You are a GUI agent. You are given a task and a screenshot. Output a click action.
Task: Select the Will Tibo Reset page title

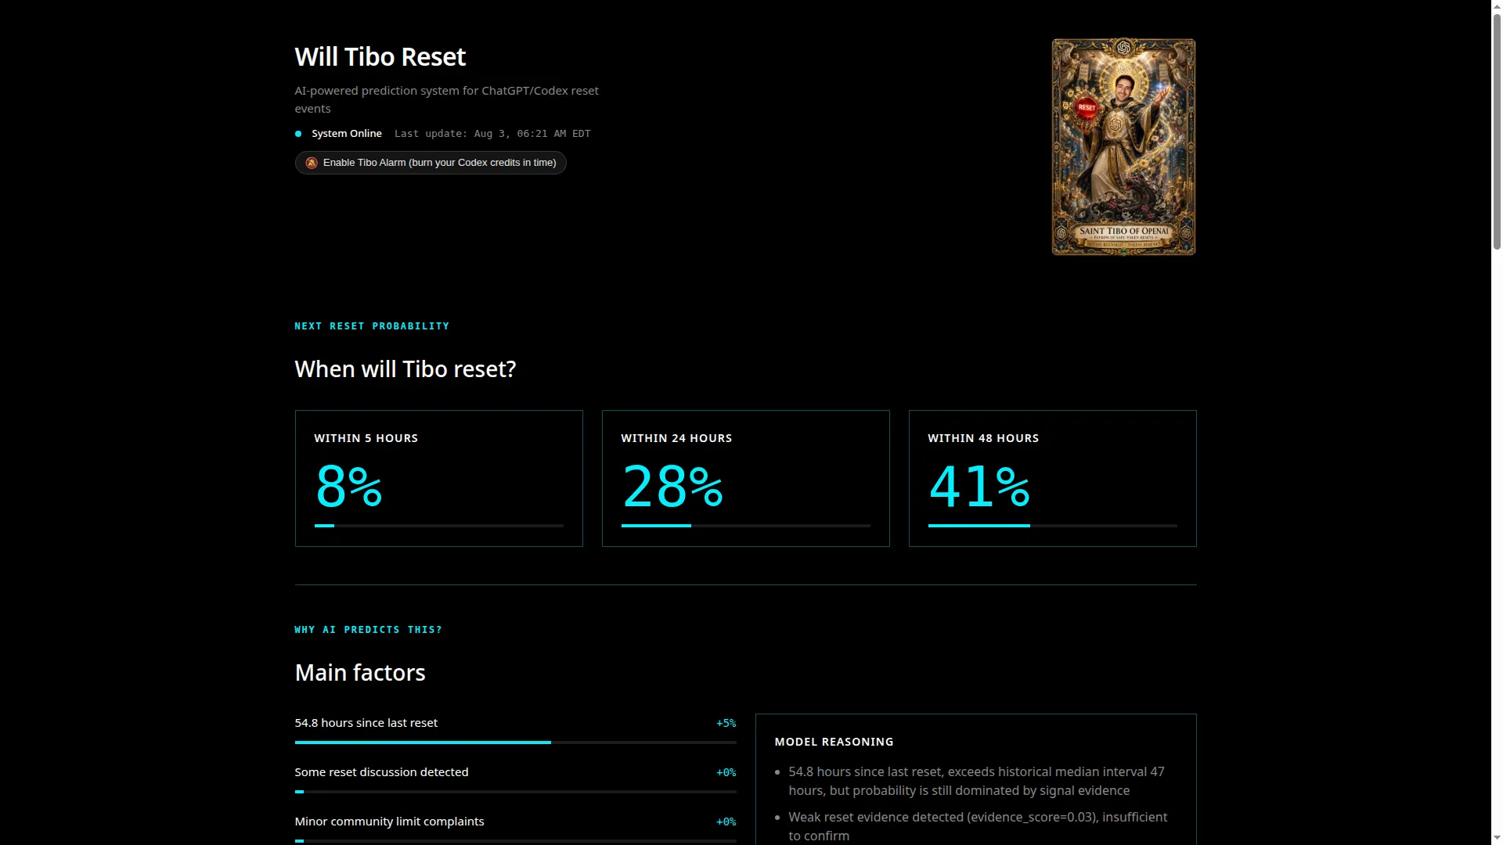[380, 57]
